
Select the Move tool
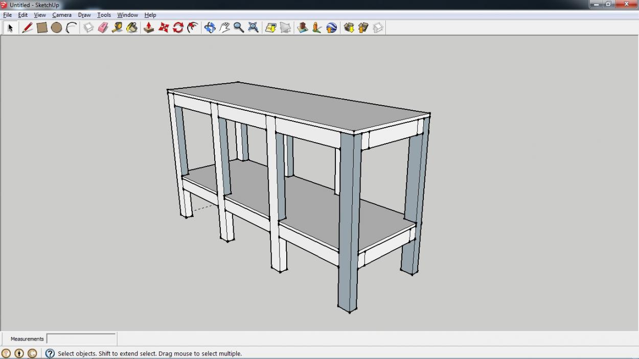[164, 28]
